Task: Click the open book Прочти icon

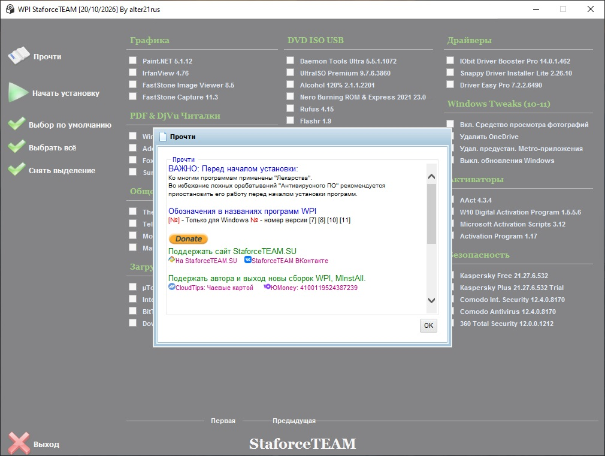Action: tap(19, 56)
